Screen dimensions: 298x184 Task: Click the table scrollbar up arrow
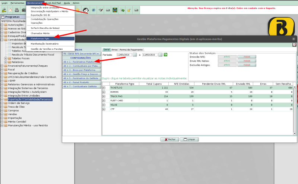coord(295,87)
